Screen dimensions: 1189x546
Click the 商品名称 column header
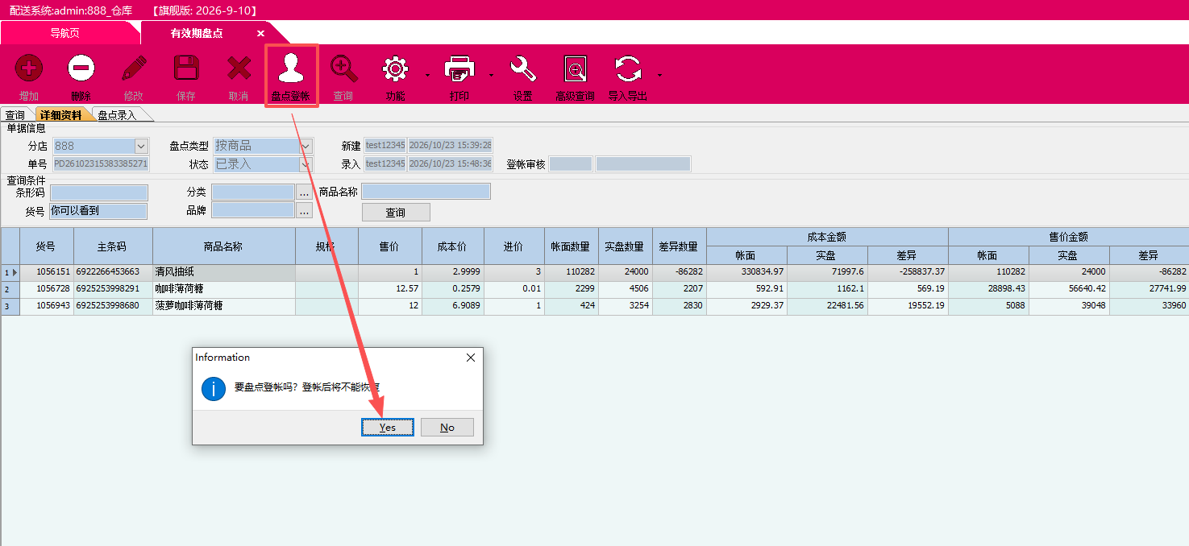[x=224, y=246]
